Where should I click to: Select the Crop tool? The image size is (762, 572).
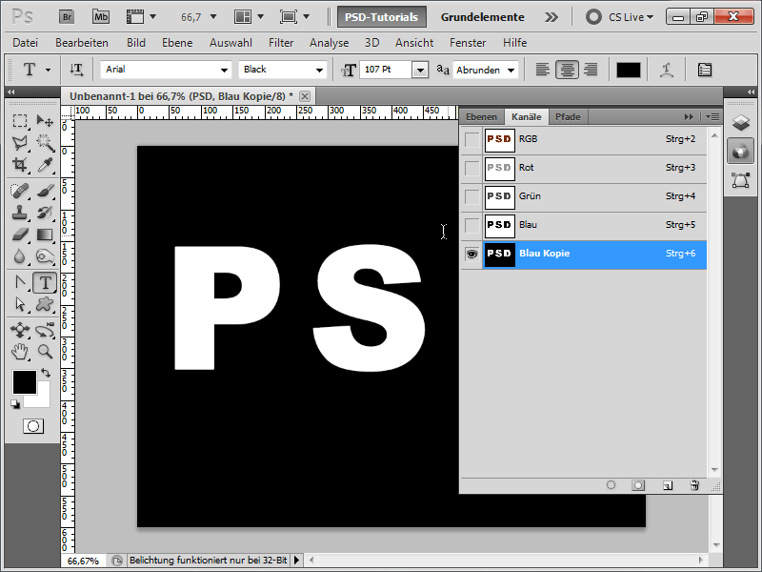(19, 164)
